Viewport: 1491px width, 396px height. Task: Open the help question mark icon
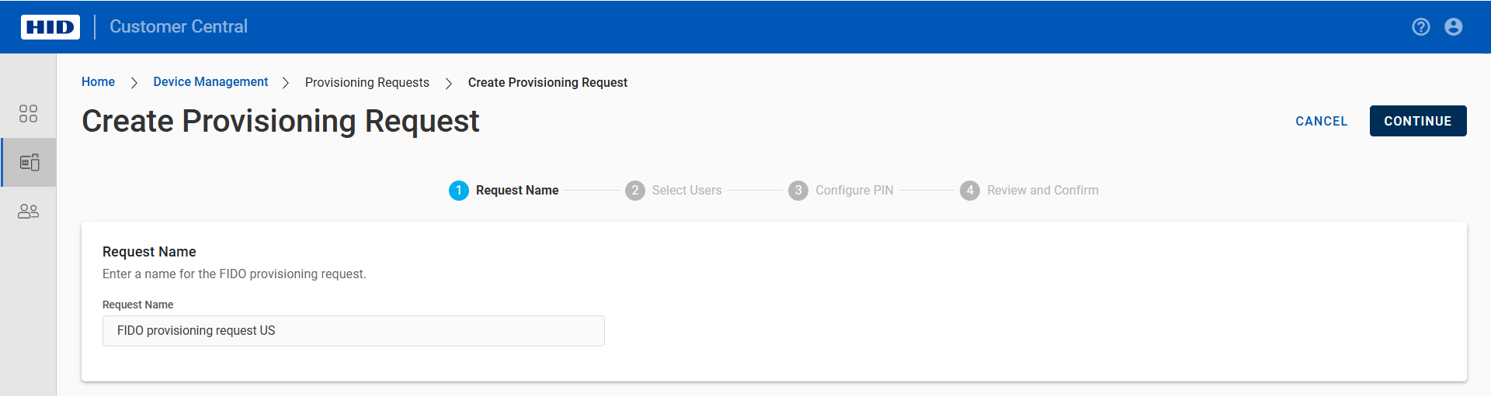tap(1420, 27)
